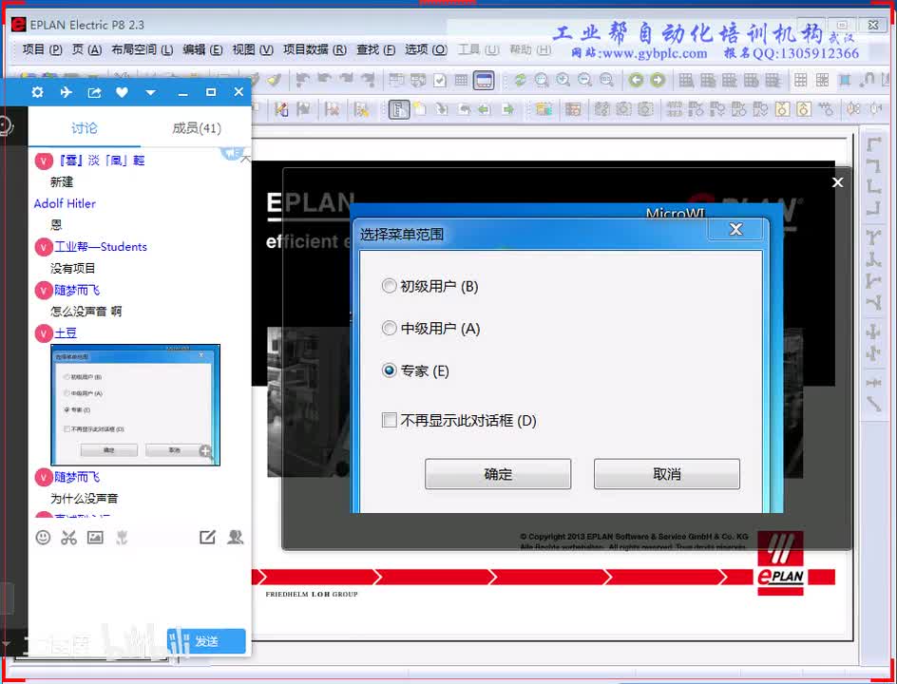897x684 pixels.
Task: Click the green right arrow next page icon
Action: click(x=507, y=108)
